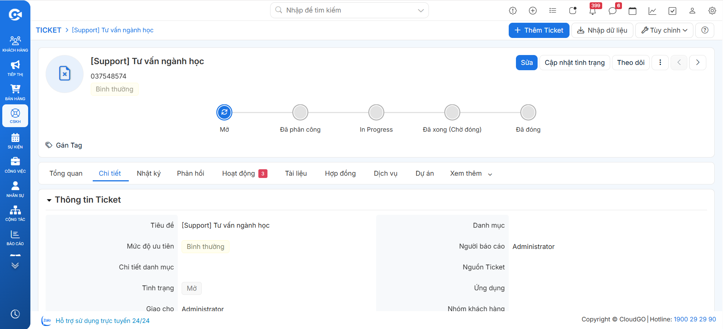Open the Cộng tác collaboration module
This screenshot has height=329, width=723.
15,213
